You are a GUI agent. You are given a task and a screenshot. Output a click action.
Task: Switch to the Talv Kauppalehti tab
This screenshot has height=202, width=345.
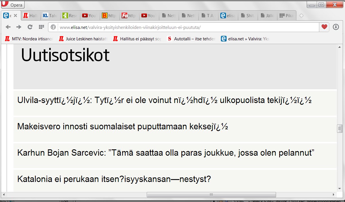(50, 16)
